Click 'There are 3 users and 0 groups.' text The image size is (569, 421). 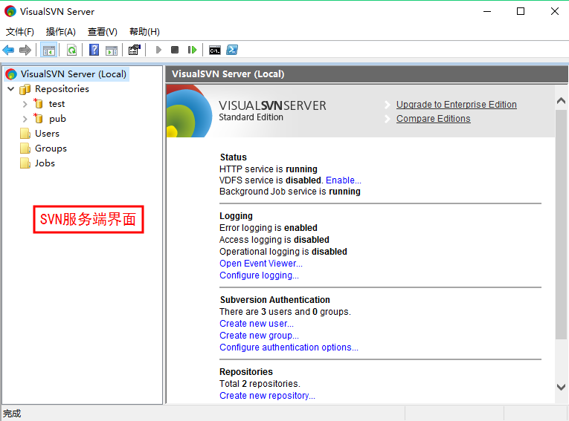(285, 312)
